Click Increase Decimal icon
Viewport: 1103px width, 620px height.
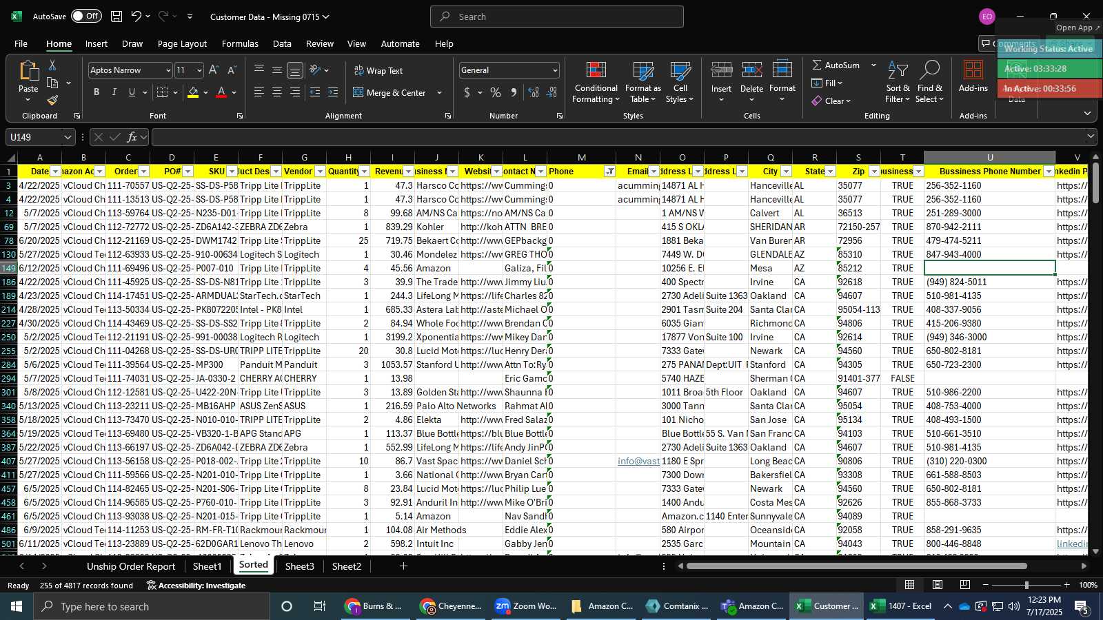(534, 92)
